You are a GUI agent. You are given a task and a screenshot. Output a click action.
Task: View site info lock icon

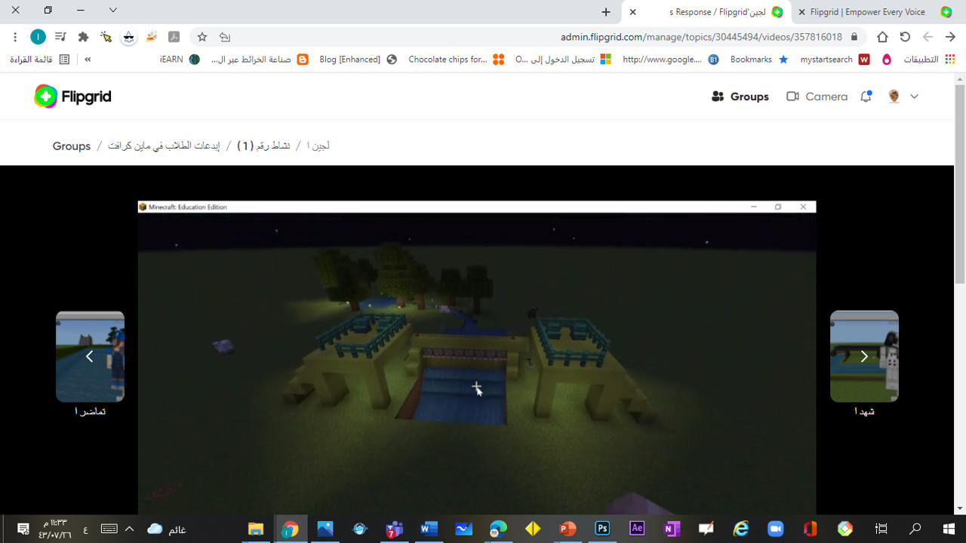point(854,37)
